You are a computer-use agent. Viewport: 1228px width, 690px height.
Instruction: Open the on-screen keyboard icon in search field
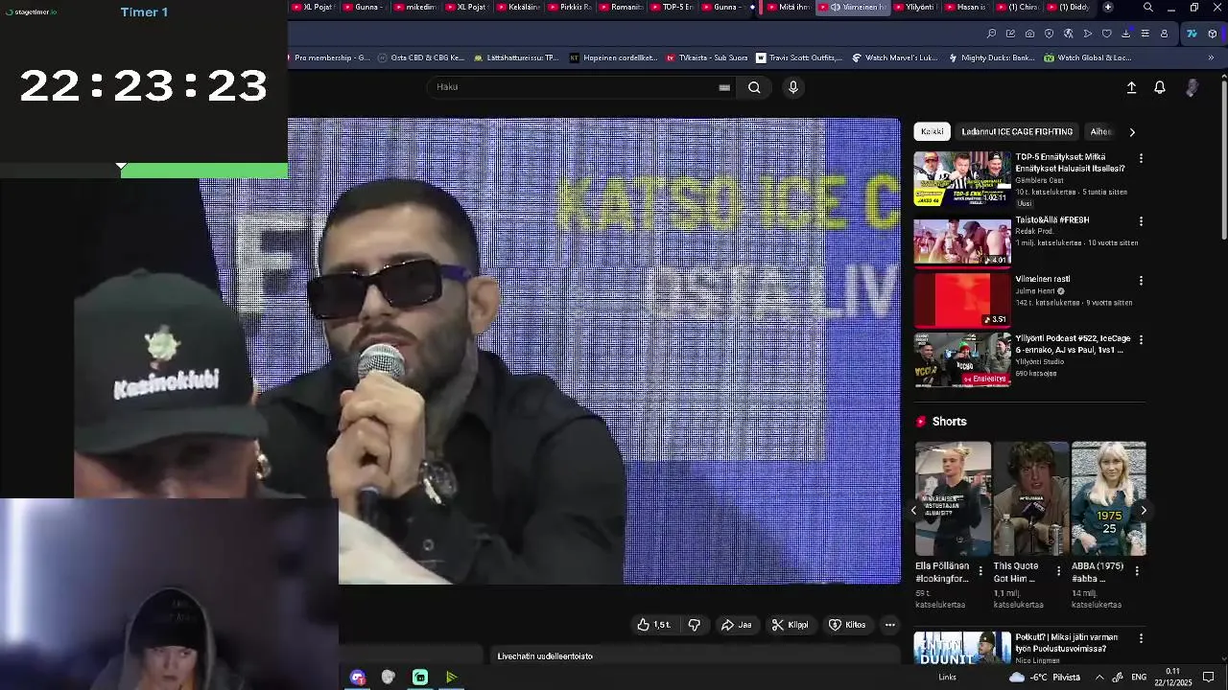[x=724, y=87]
